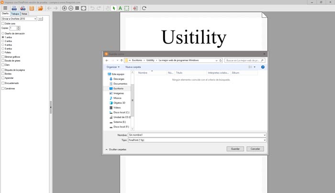This screenshot has height=193, width=335.
Task: Click the refresh icon in toolbar
Action: [144, 8]
